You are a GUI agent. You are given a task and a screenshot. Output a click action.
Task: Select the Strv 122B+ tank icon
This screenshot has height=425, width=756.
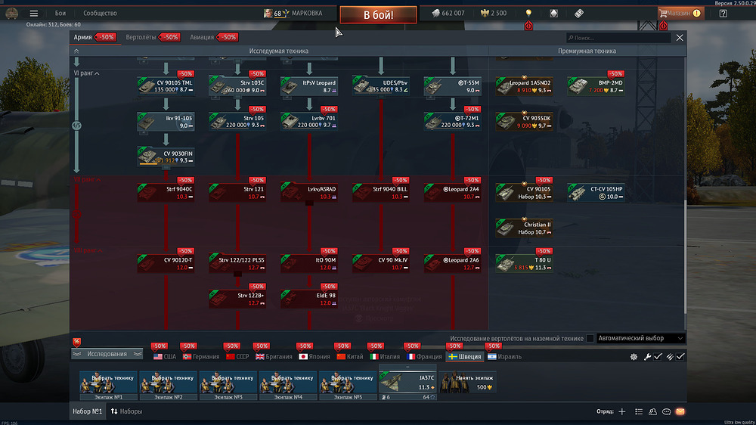coord(237,299)
